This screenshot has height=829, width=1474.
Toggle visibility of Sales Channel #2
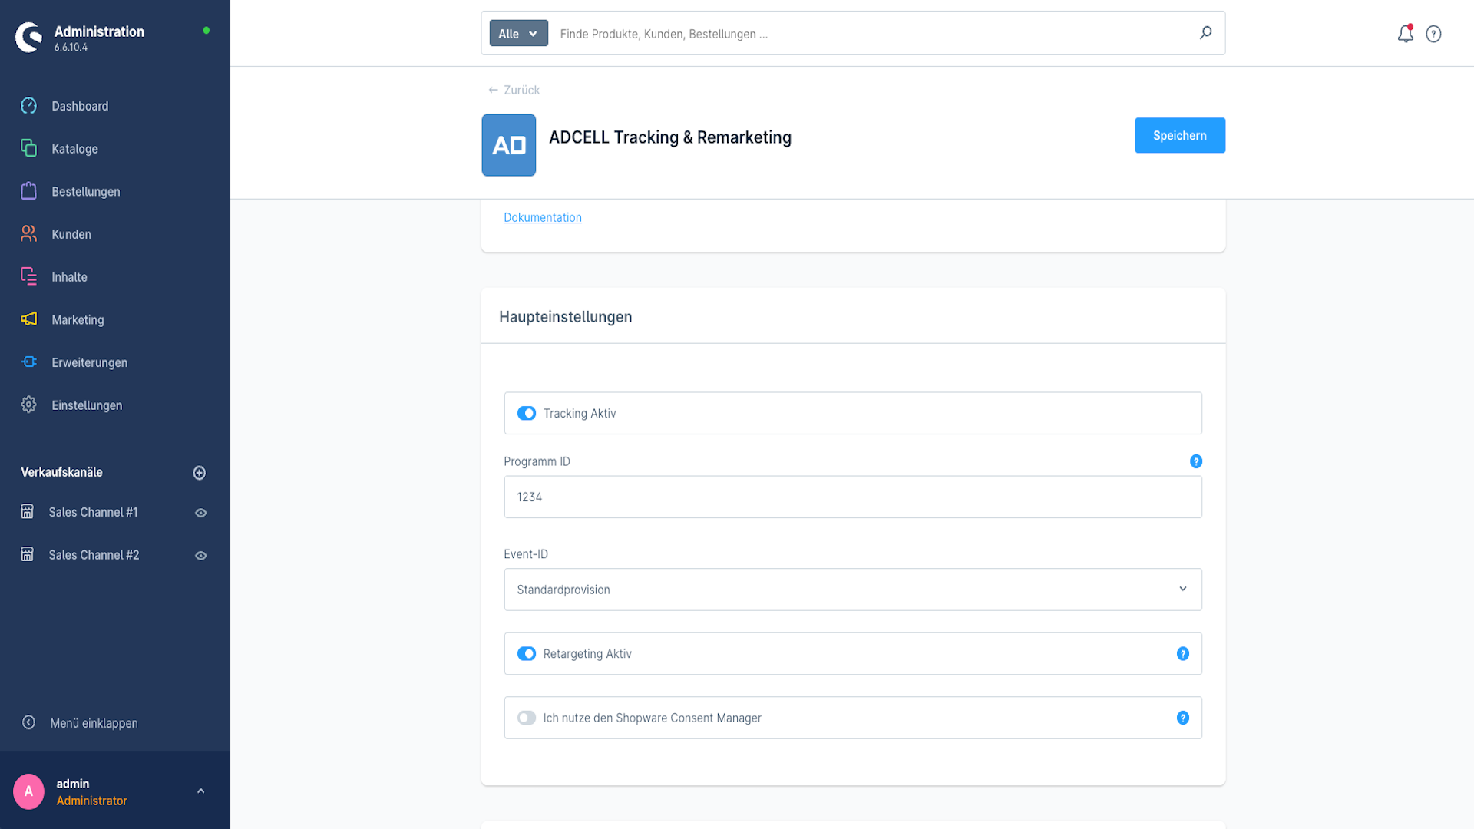[x=200, y=555]
